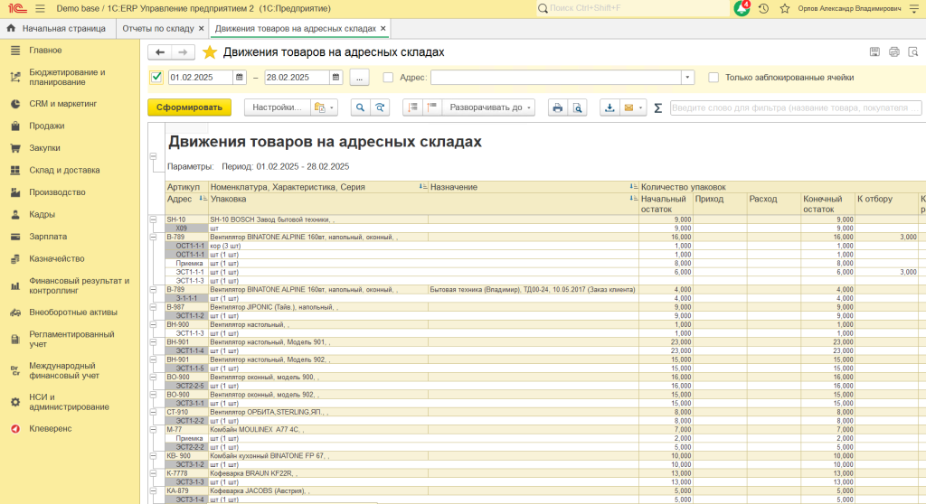
Task: Go back with the left arrow button
Action: coord(159,51)
